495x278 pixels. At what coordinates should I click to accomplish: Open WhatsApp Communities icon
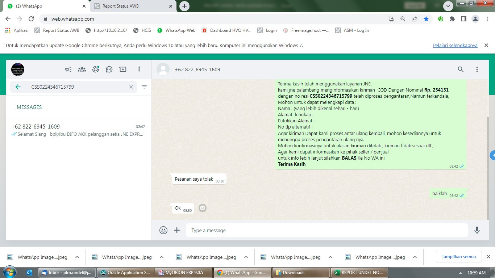tap(82, 69)
